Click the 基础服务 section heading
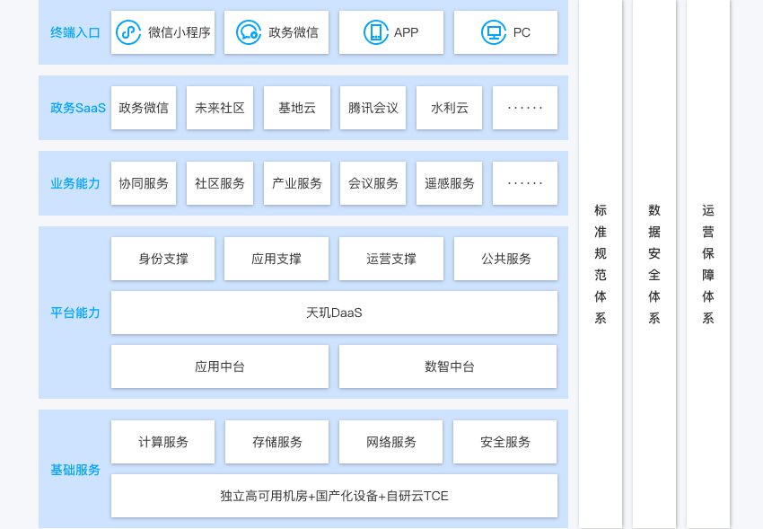 pyautogui.click(x=75, y=470)
